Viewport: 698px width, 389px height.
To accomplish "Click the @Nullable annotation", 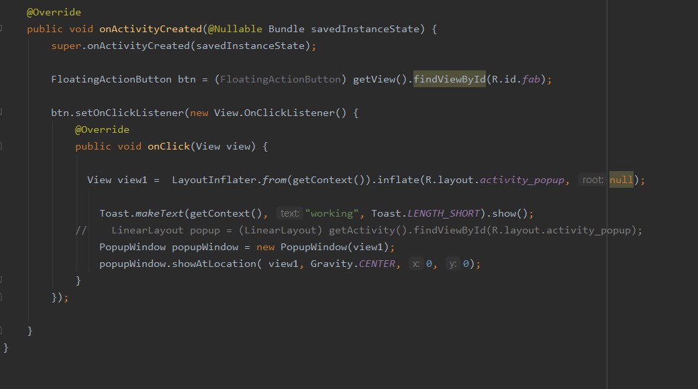I will pos(235,29).
